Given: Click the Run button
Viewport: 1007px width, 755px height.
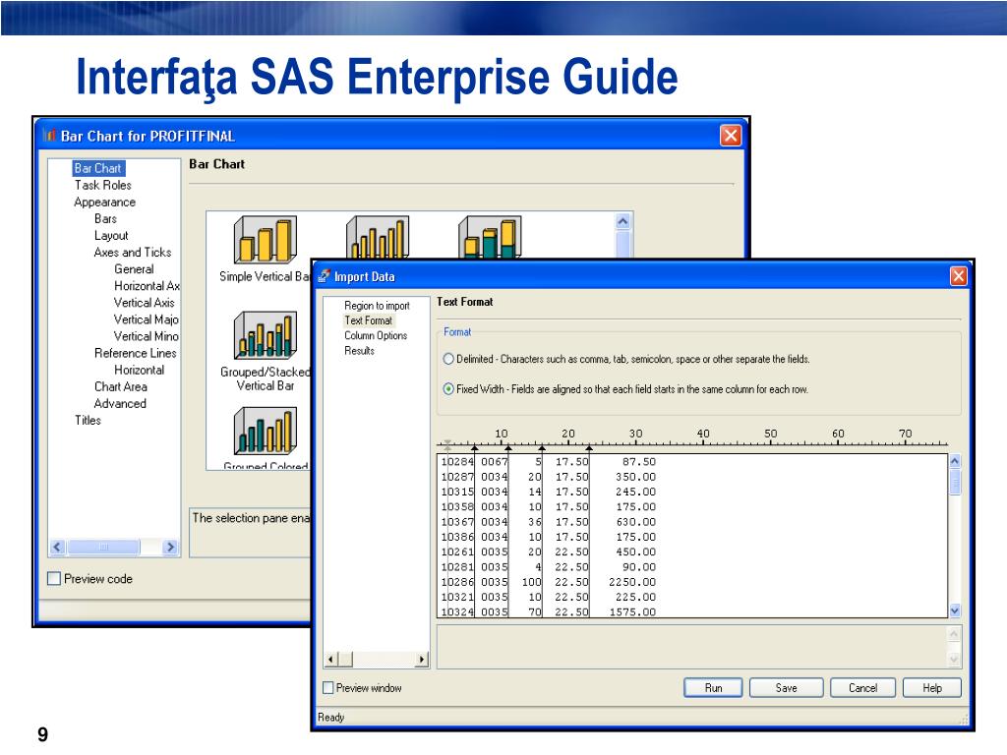Looking at the screenshot, I should point(713,687).
